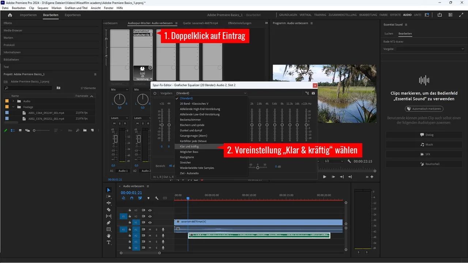Click the Add Marker shield icon in timeline

point(148,198)
